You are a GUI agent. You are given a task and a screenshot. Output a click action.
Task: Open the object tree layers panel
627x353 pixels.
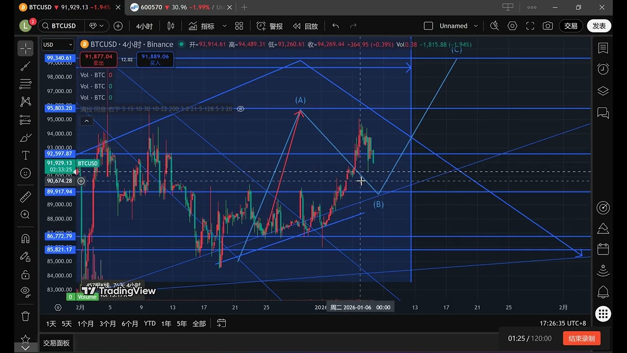(x=603, y=91)
